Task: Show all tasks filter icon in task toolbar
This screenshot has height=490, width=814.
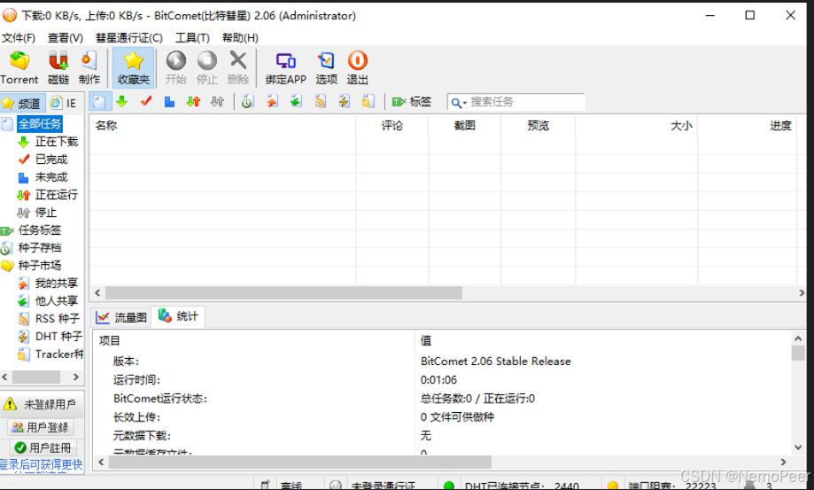Action: pyautogui.click(x=100, y=101)
